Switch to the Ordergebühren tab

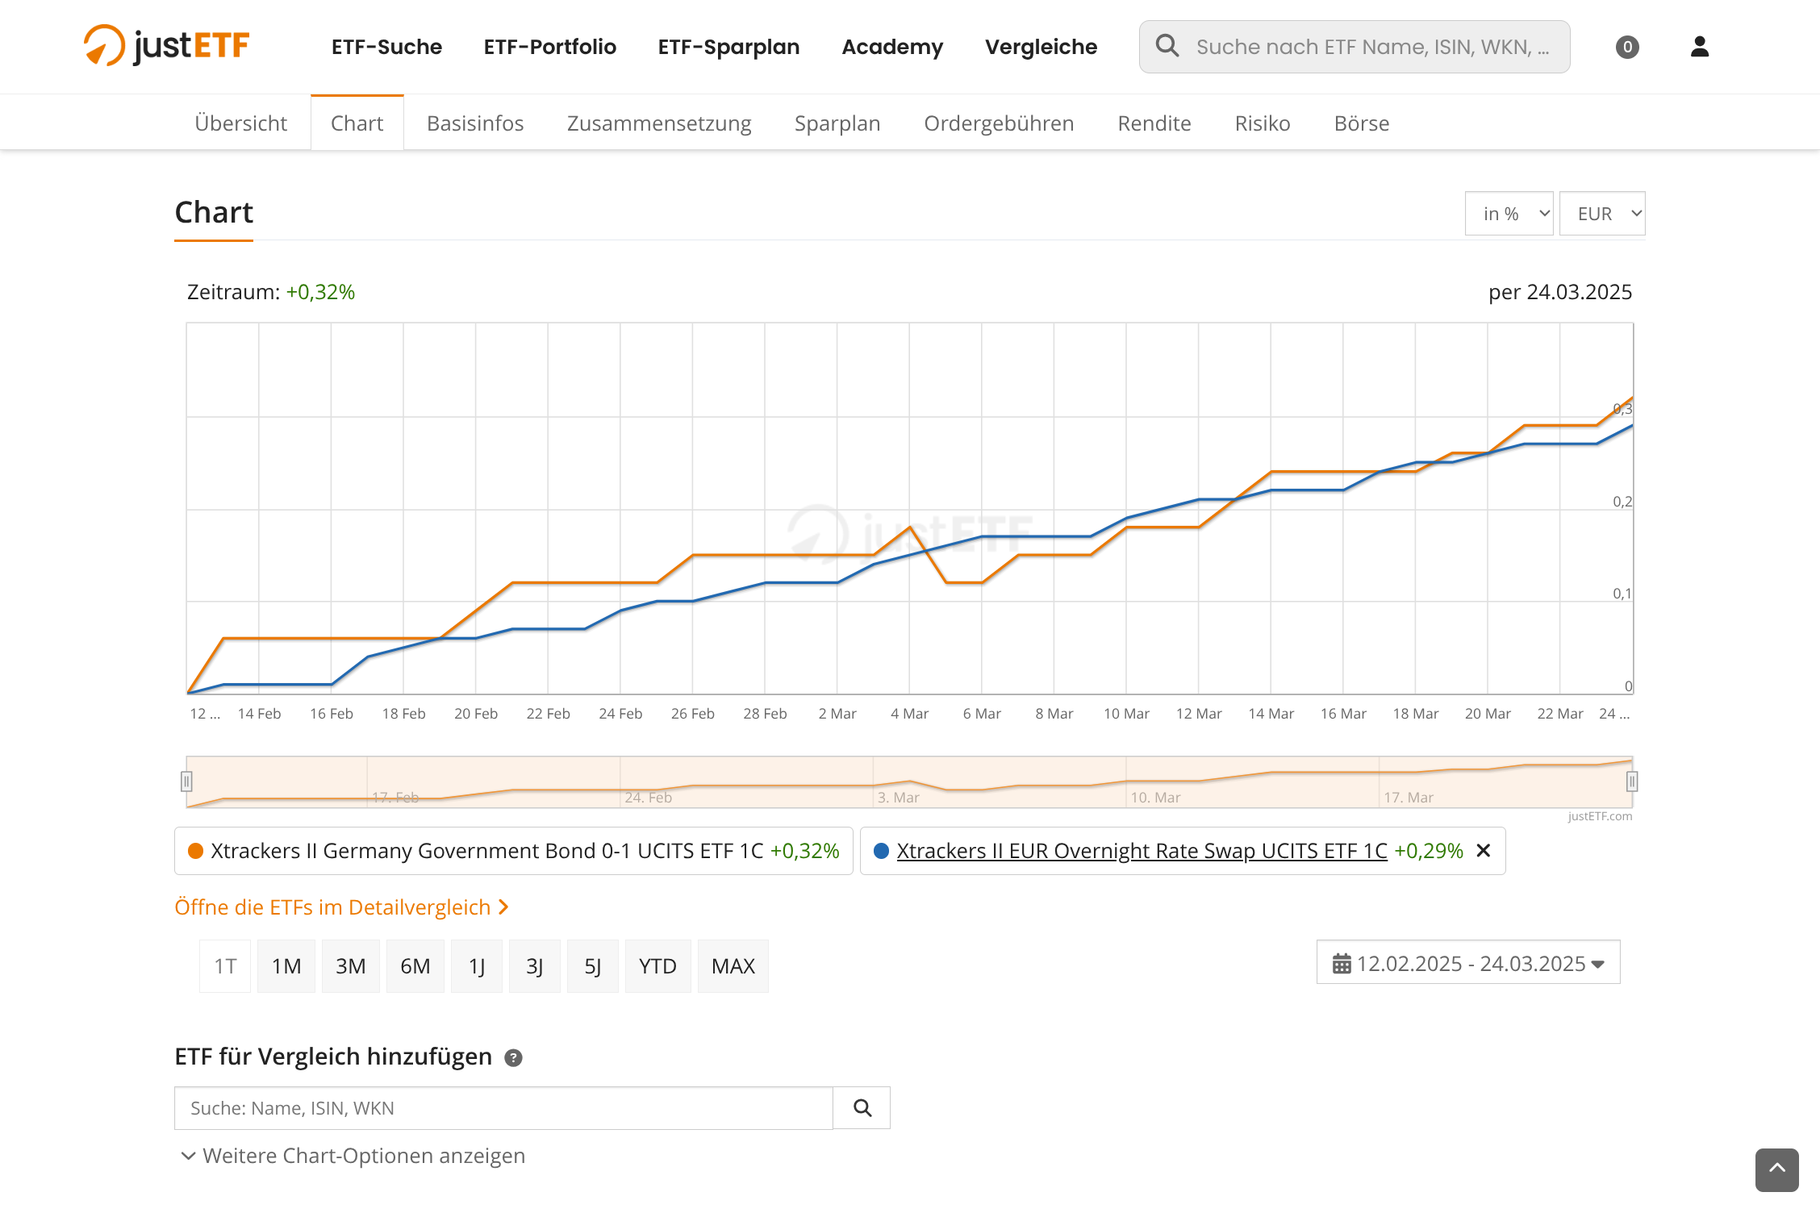[999, 123]
